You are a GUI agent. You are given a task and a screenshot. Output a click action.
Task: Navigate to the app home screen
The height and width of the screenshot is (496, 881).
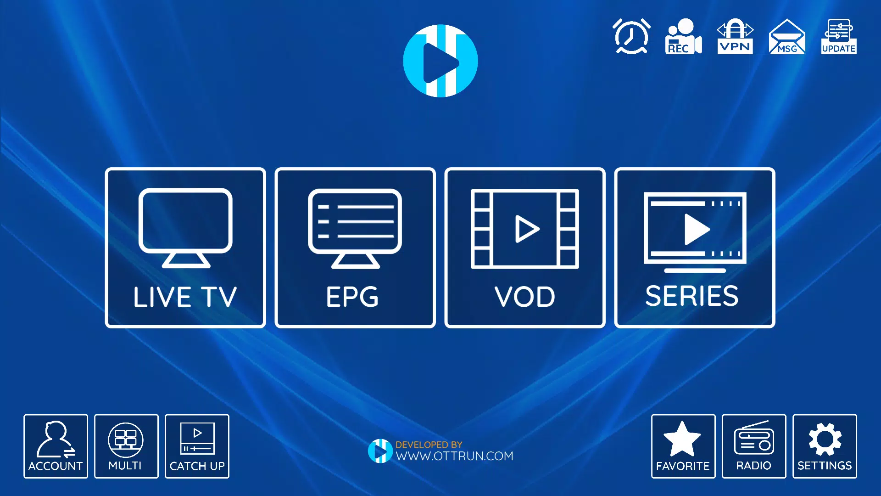point(440,59)
